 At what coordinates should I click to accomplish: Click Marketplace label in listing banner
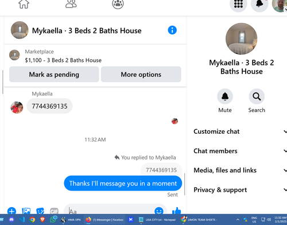click(x=40, y=52)
